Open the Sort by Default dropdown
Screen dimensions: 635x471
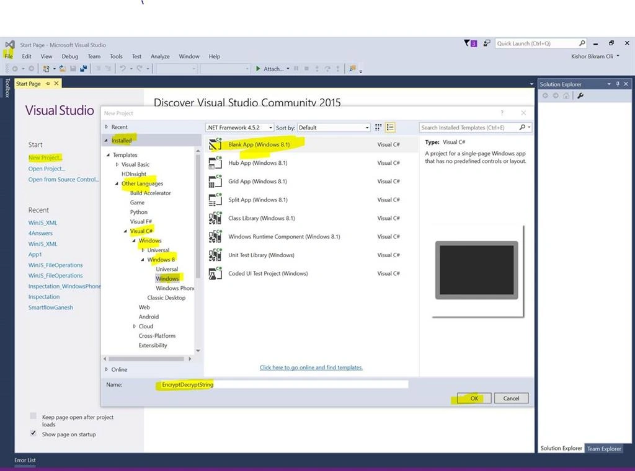point(334,128)
